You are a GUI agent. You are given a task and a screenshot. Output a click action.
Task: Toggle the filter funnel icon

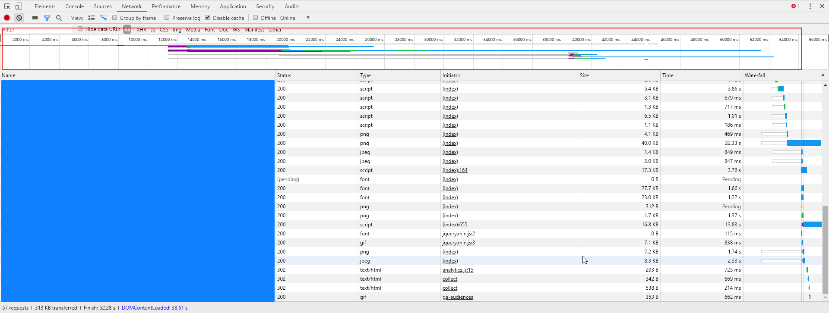tap(47, 18)
